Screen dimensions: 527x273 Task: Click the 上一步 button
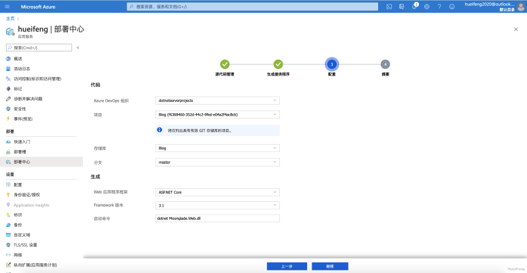coord(287,266)
